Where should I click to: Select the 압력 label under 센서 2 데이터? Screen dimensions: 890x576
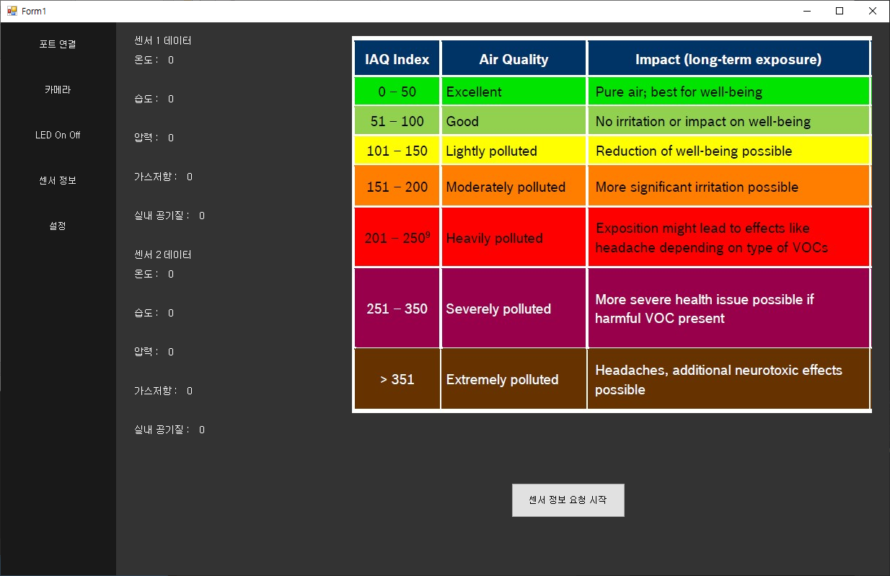[146, 353]
